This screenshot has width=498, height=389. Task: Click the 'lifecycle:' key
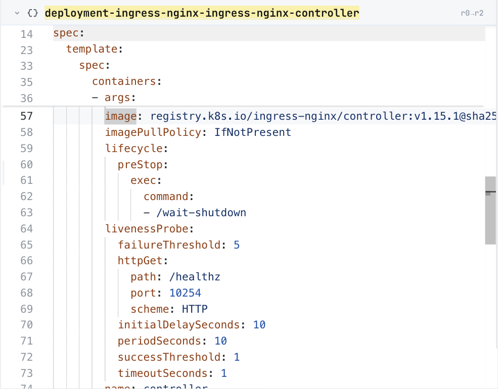pos(136,149)
